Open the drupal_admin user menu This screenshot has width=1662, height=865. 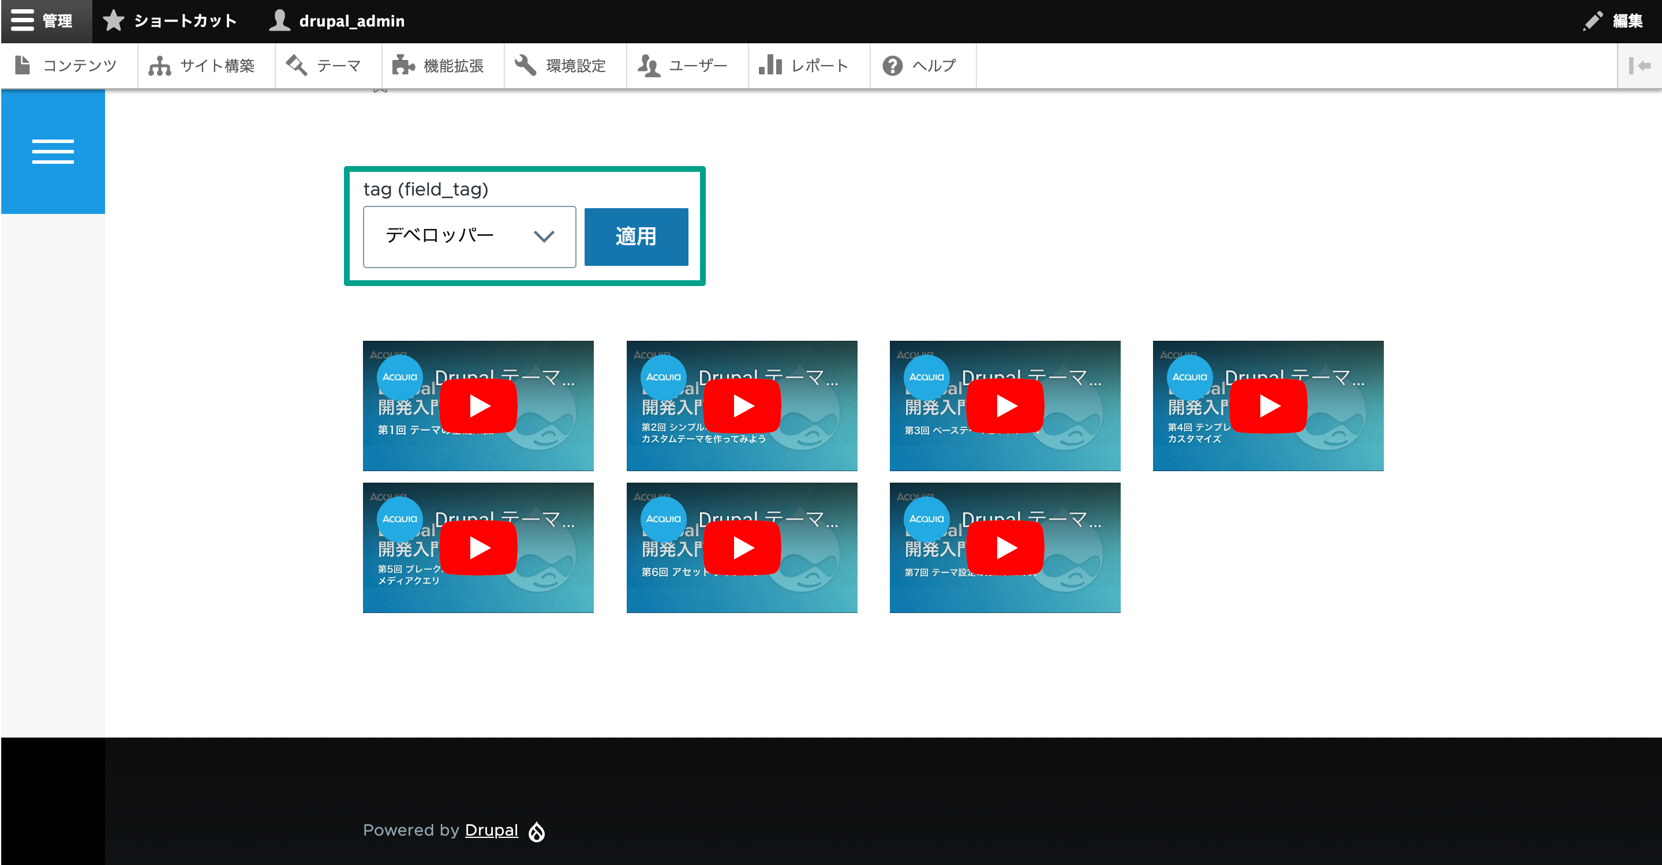click(x=337, y=21)
